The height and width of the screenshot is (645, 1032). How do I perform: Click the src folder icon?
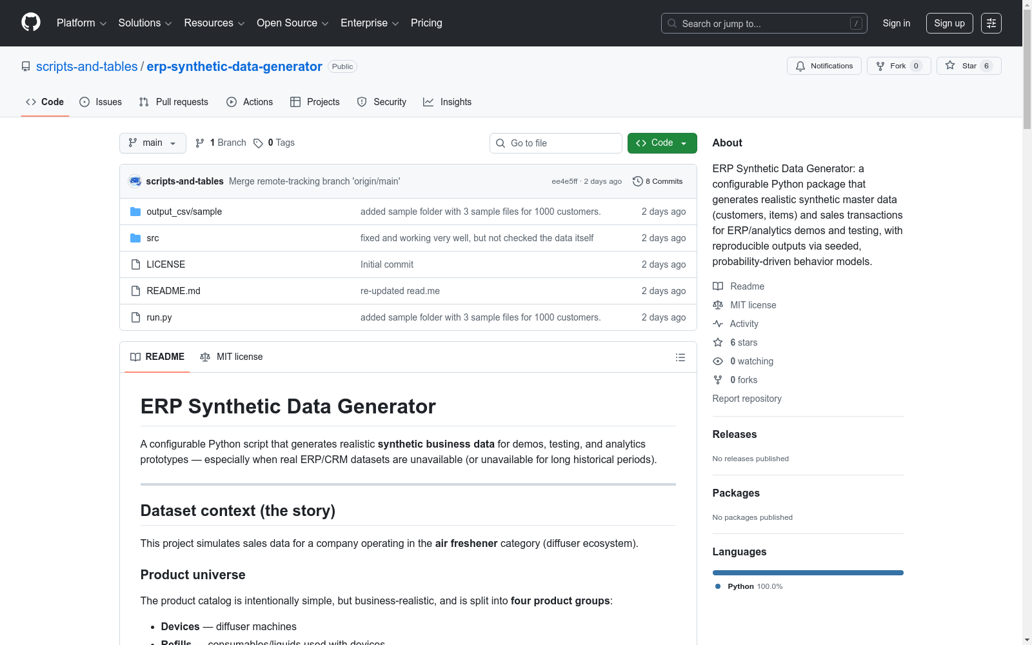[x=135, y=238]
